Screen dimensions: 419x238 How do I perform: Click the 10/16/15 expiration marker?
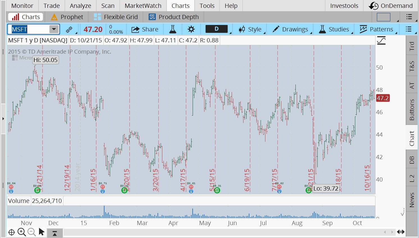pos(367,178)
